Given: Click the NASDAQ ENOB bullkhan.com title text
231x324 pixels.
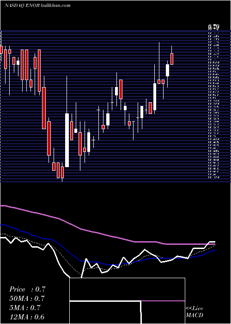Looking at the screenshot, I should click(x=37, y=6).
